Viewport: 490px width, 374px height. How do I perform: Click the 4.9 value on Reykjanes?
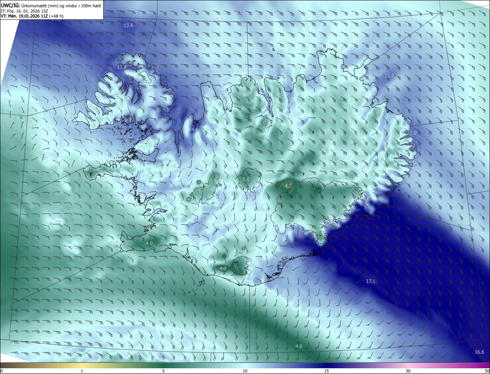(149, 243)
